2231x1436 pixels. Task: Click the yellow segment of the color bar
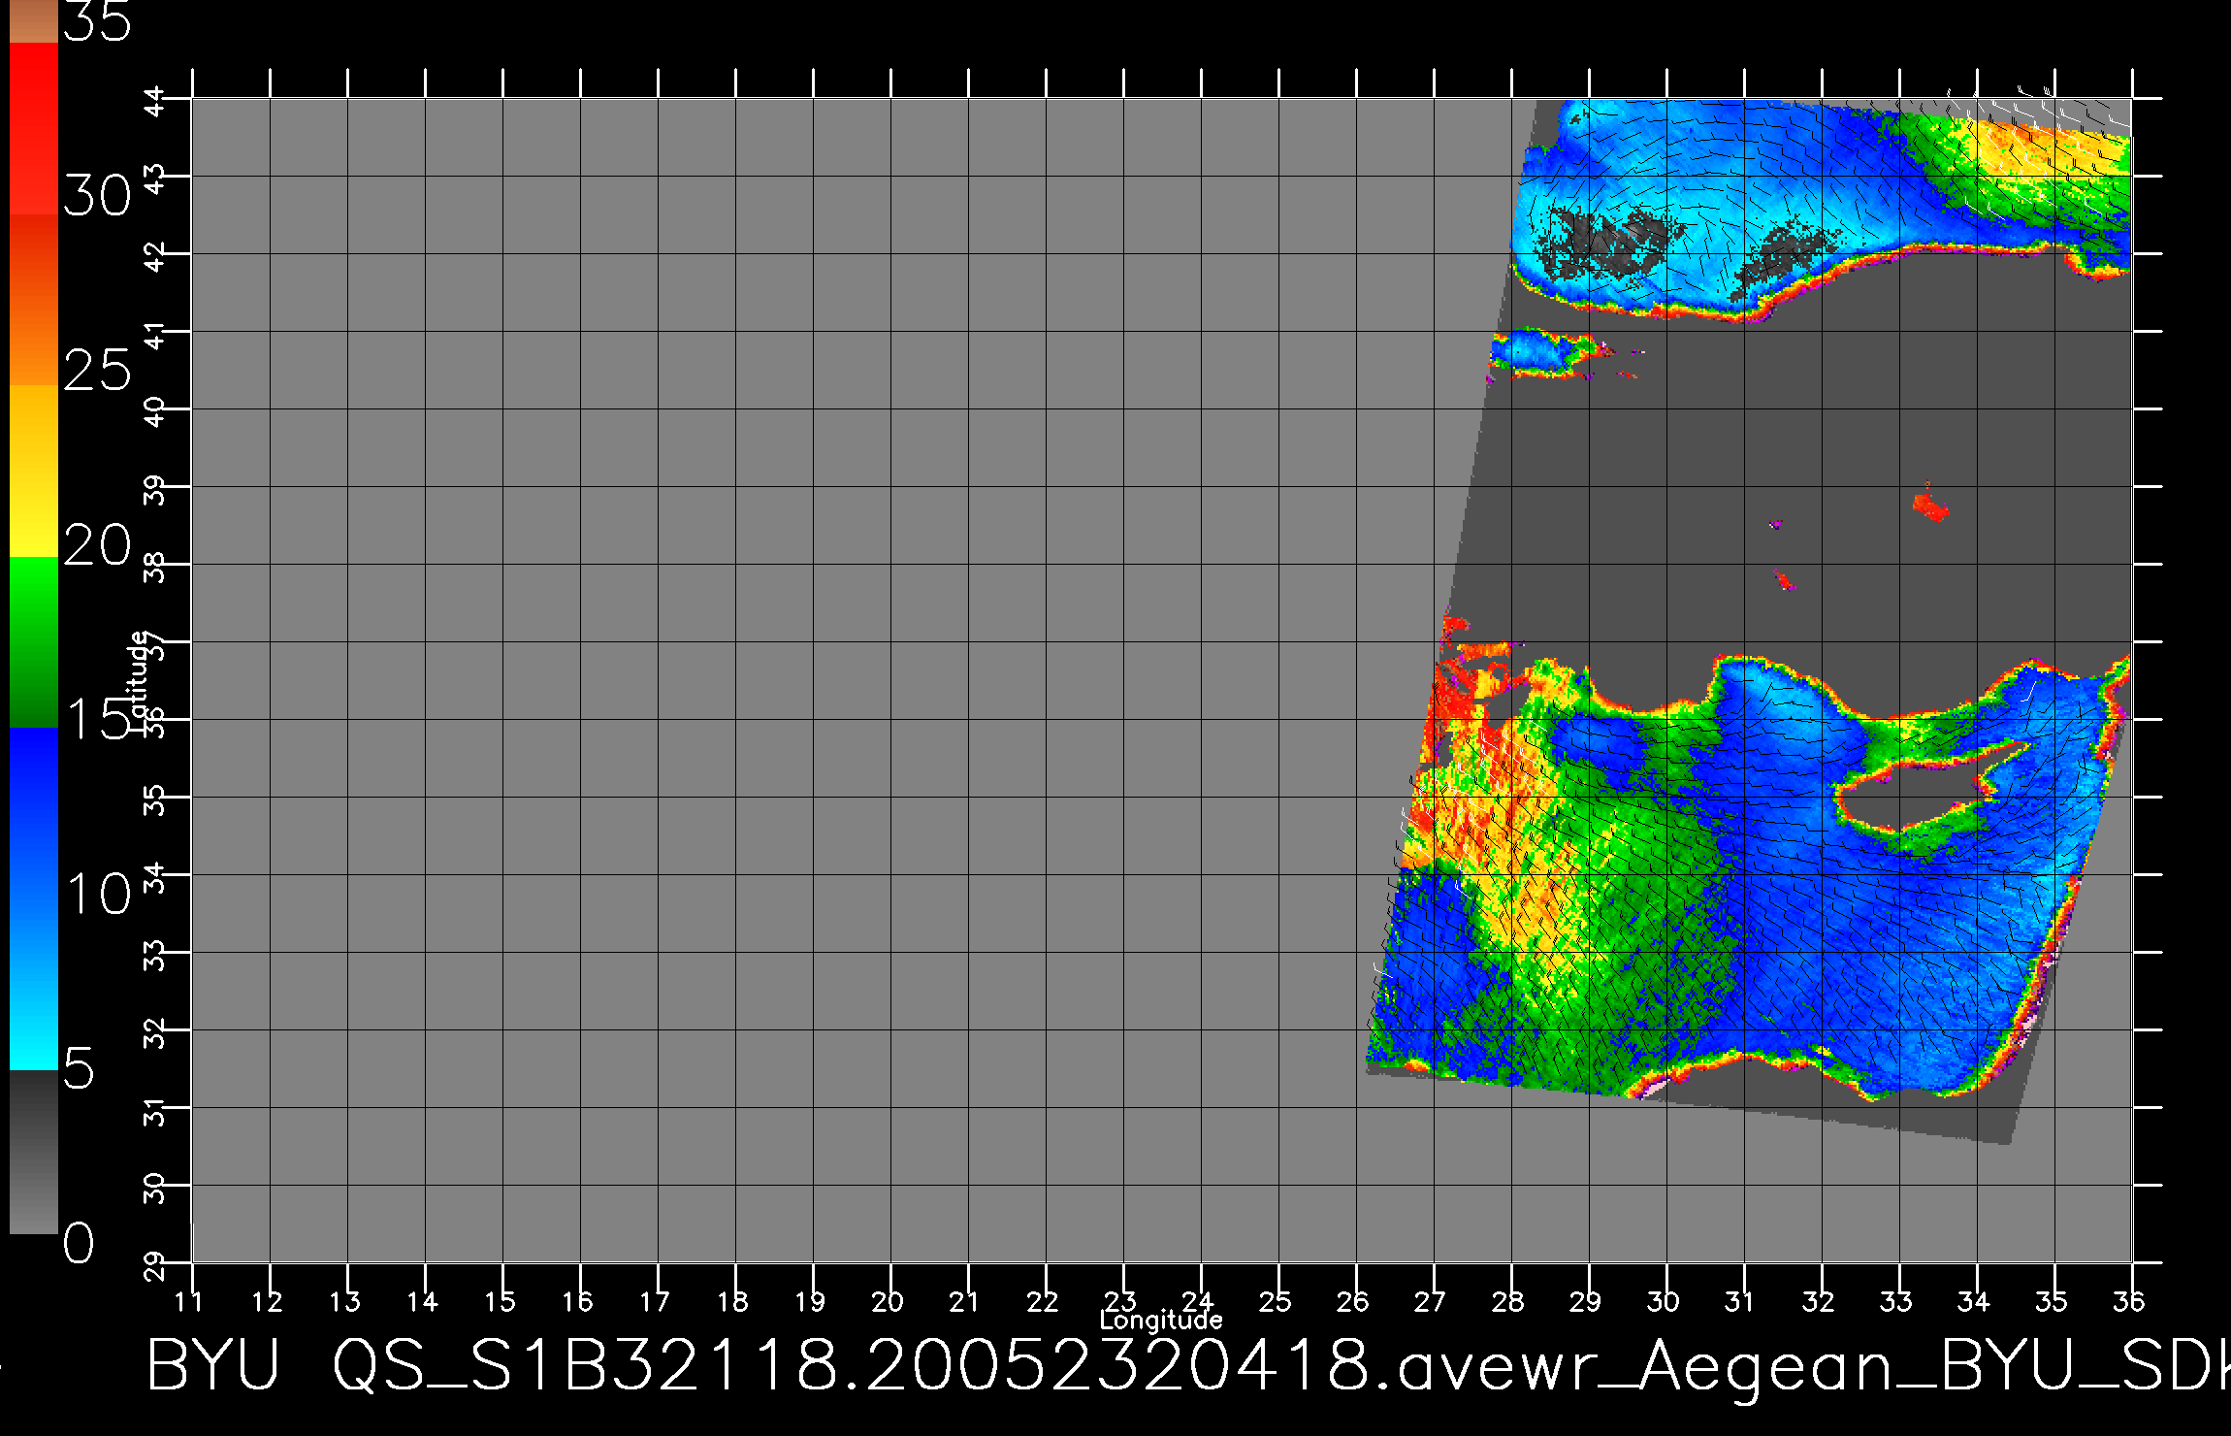33,472
